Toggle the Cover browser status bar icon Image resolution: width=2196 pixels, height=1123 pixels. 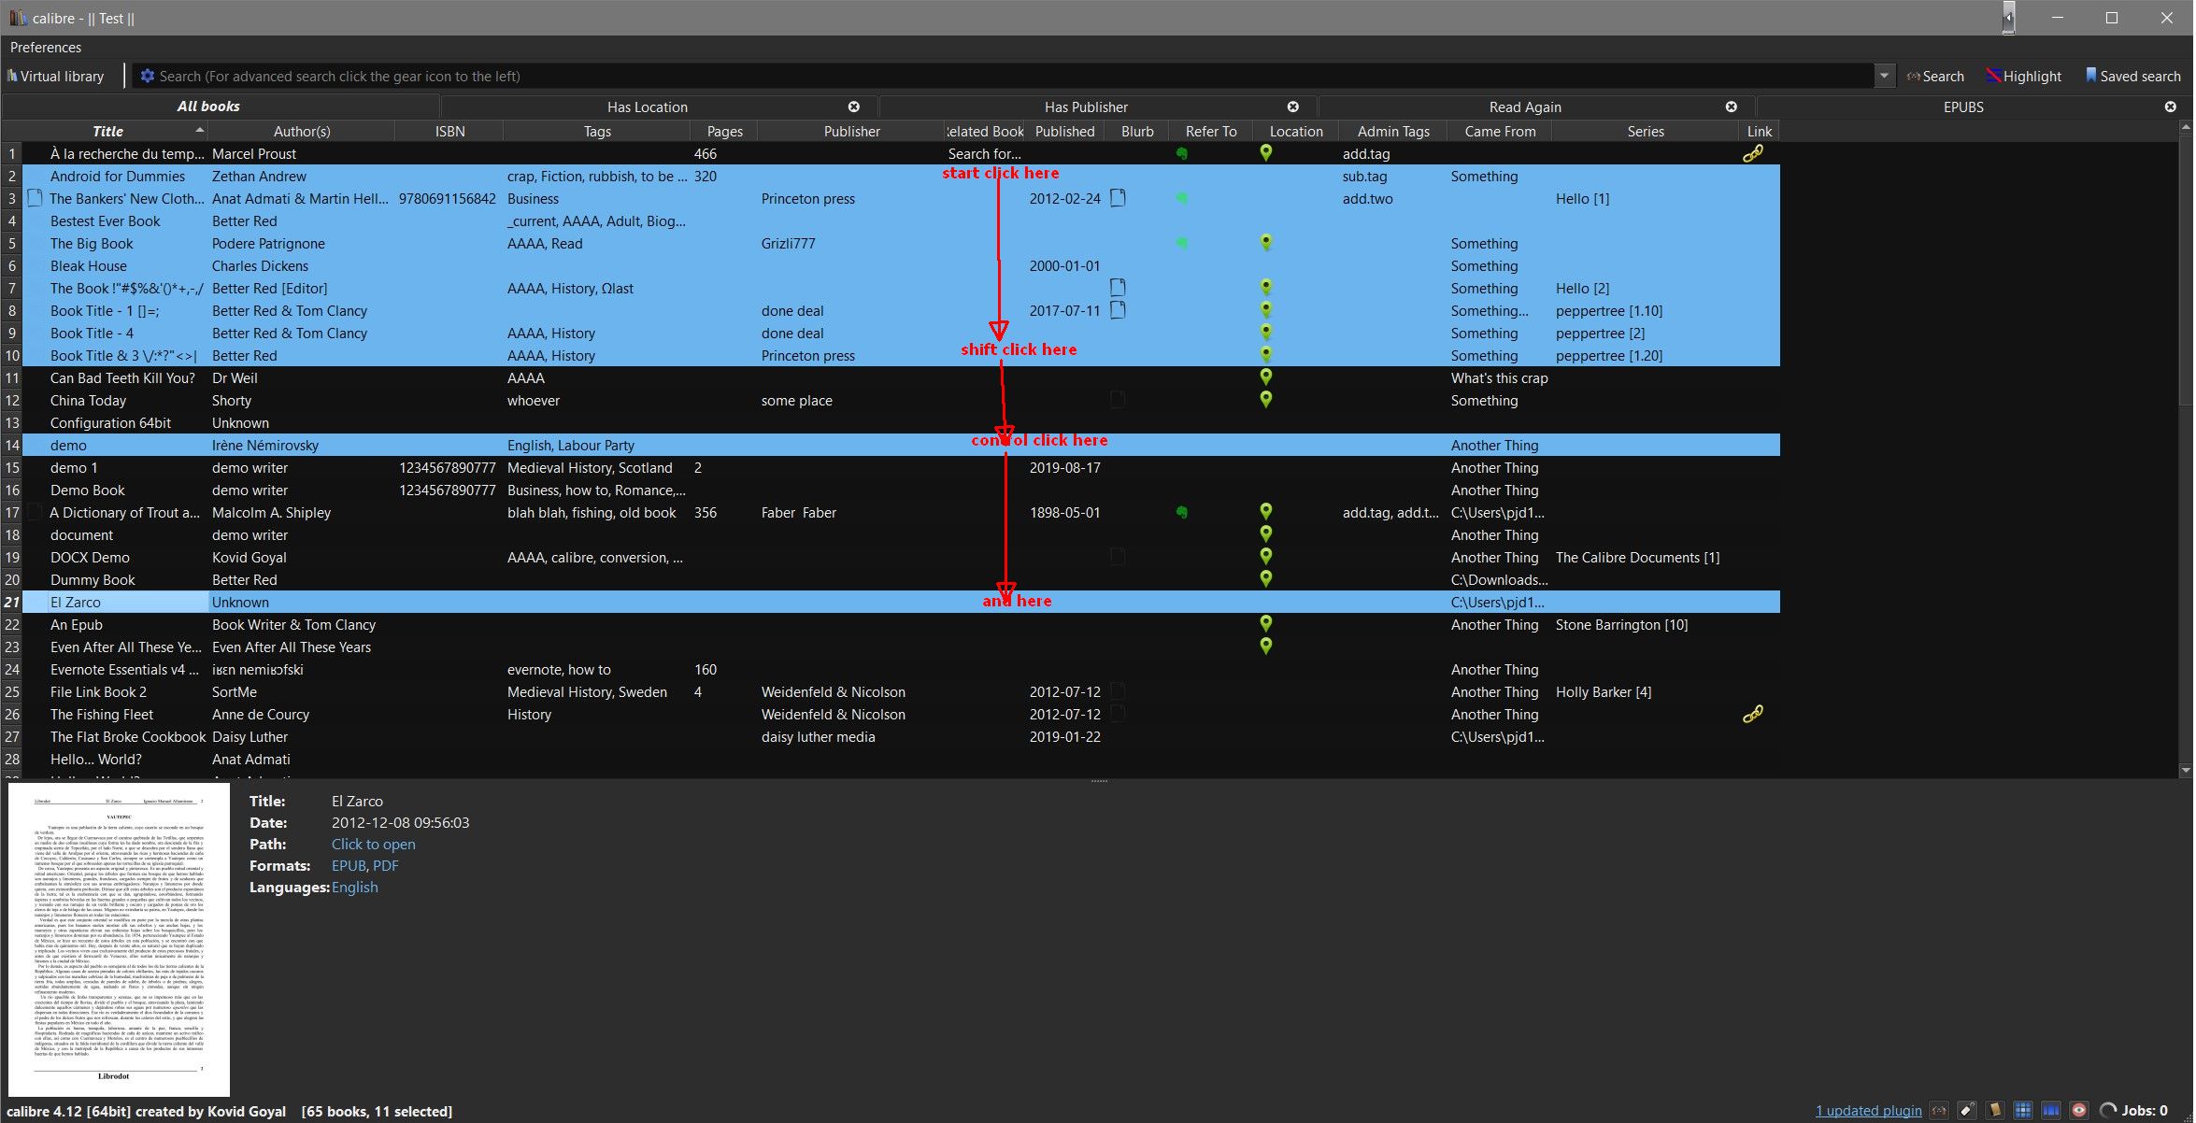[x=2051, y=1110]
